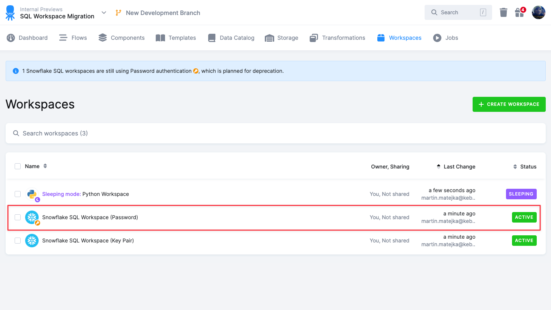The width and height of the screenshot is (551, 310).
Task: Click Snowflake icon for Password workspace
Action: (x=32, y=217)
